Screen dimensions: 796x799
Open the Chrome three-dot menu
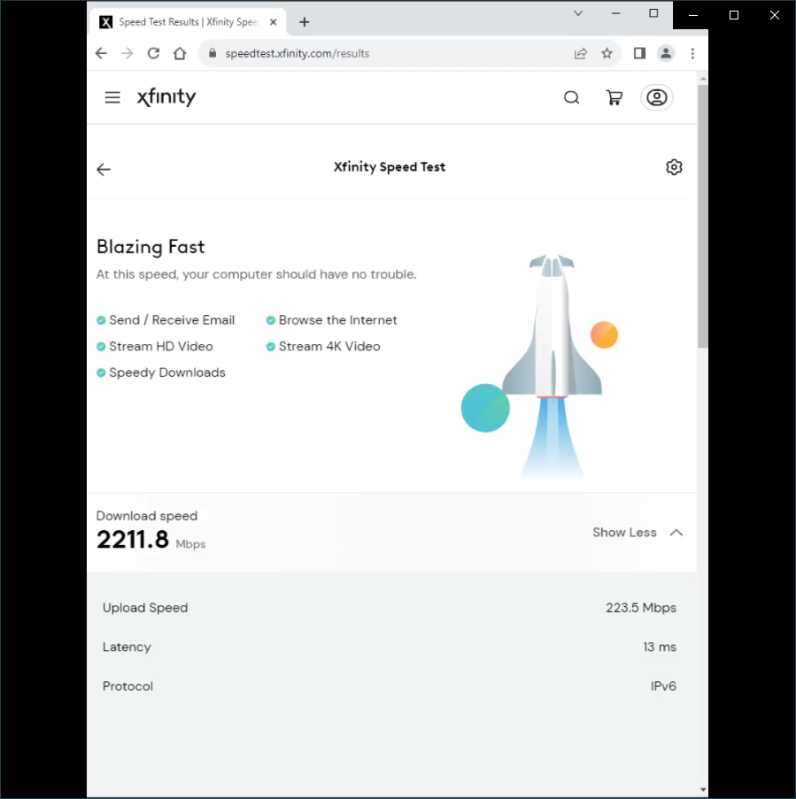pyautogui.click(x=692, y=53)
